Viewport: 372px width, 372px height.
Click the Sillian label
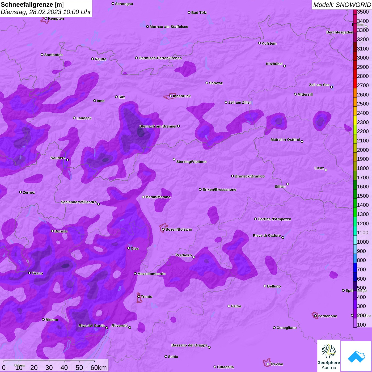pyautogui.click(x=280, y=187)
